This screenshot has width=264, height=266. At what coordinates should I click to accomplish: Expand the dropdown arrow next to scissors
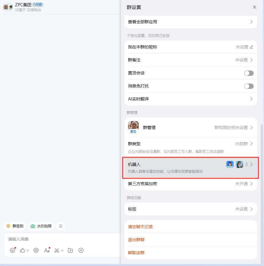[62, 250]
